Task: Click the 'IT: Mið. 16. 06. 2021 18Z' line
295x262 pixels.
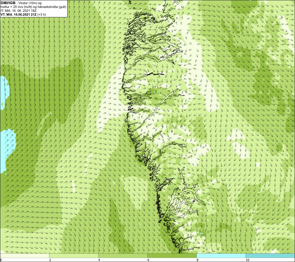Action: point(19,11)
